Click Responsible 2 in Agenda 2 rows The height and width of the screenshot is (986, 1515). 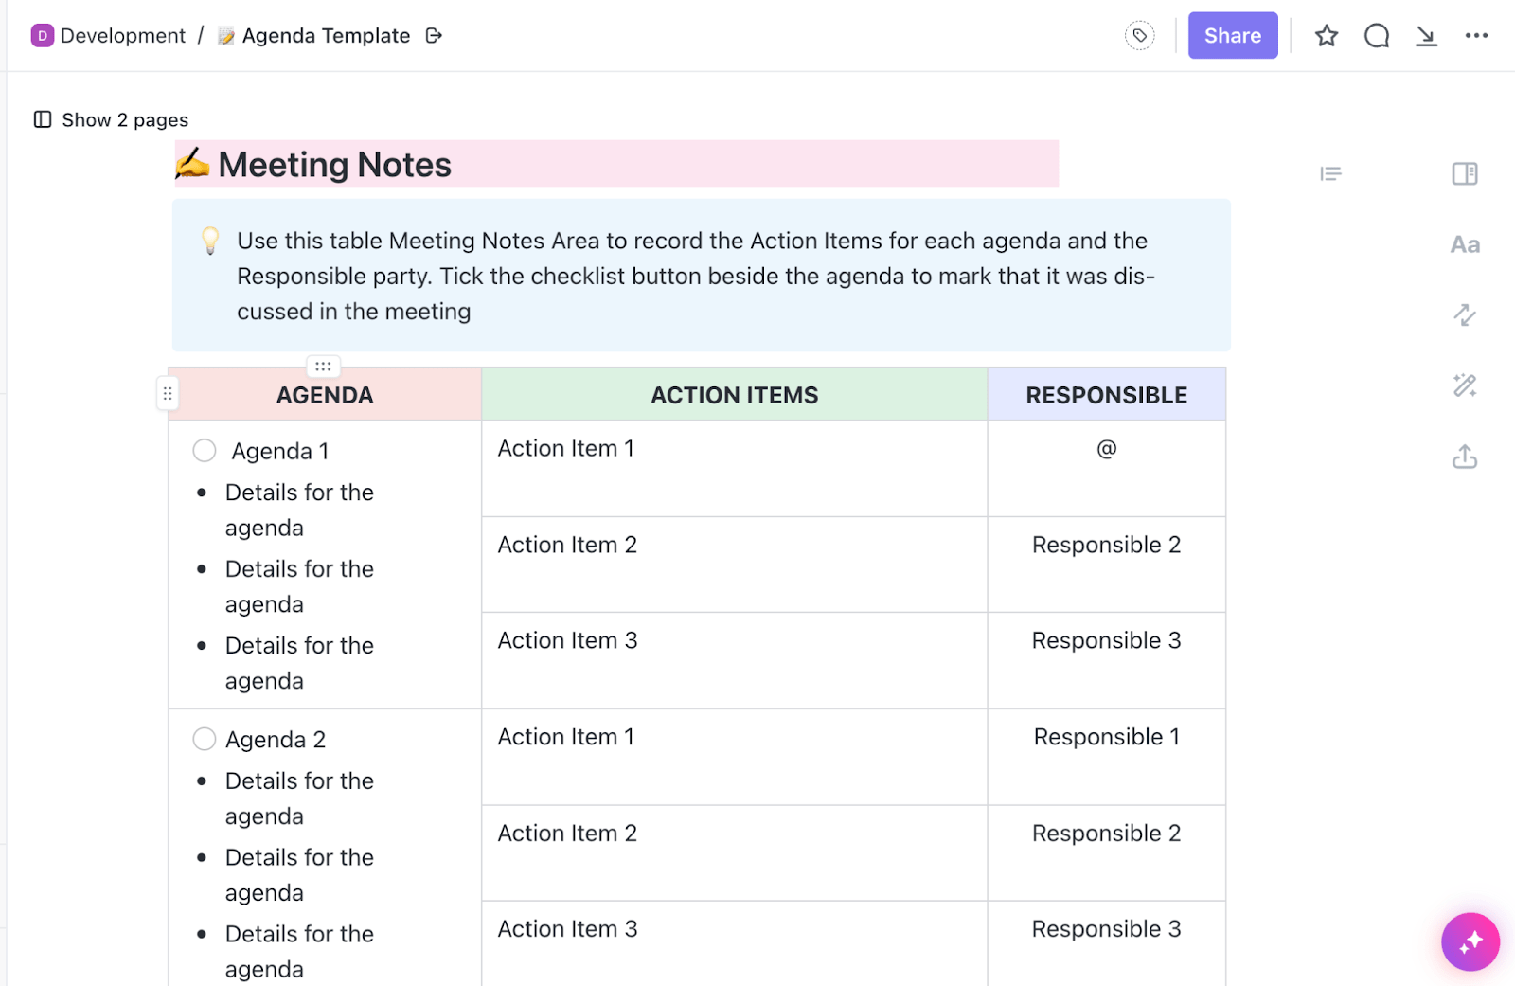(x=1107, y=834)
